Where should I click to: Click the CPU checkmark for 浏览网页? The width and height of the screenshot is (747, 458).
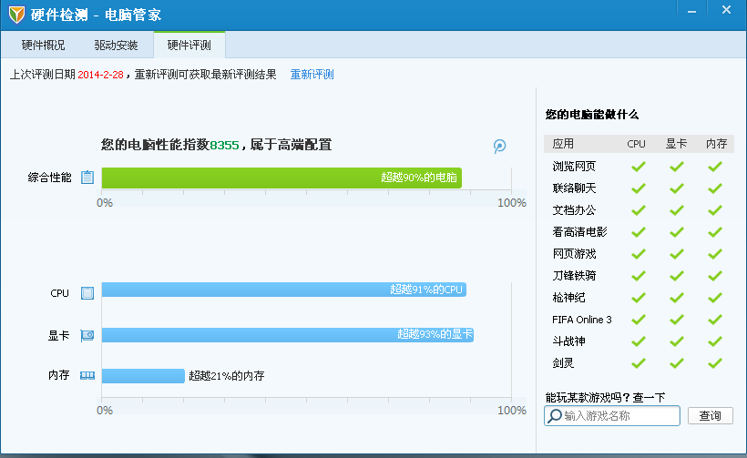coord(638,167)
